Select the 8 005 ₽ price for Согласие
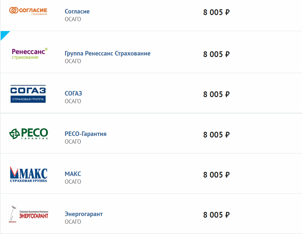Image resolution: width=302 pixels, height=234 pixels. coord(216,13)
